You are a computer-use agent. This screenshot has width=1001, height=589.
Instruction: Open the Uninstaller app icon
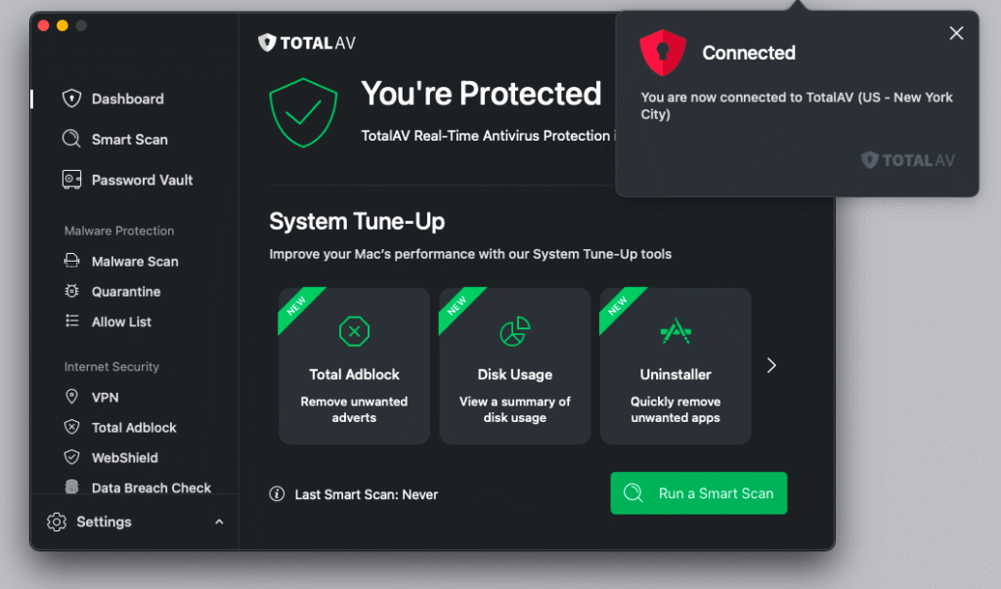[x=675, y=331]
